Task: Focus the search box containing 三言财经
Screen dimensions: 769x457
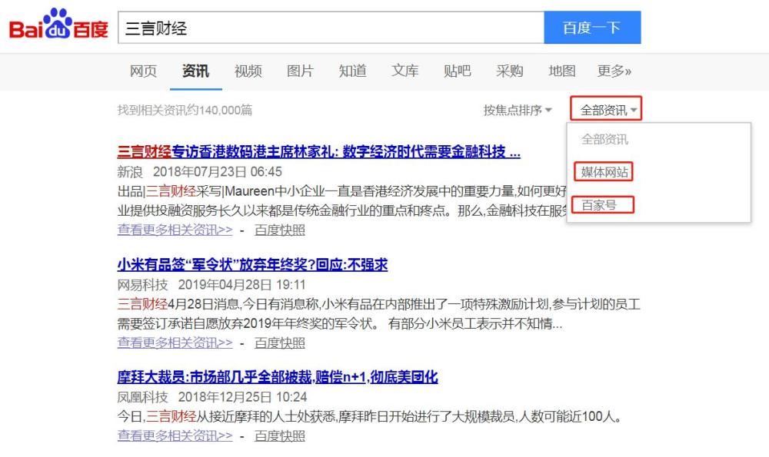Action: 331,28
